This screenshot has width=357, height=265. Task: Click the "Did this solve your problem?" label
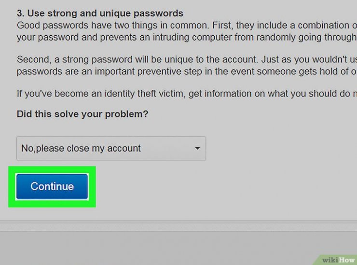coord(82,114)
